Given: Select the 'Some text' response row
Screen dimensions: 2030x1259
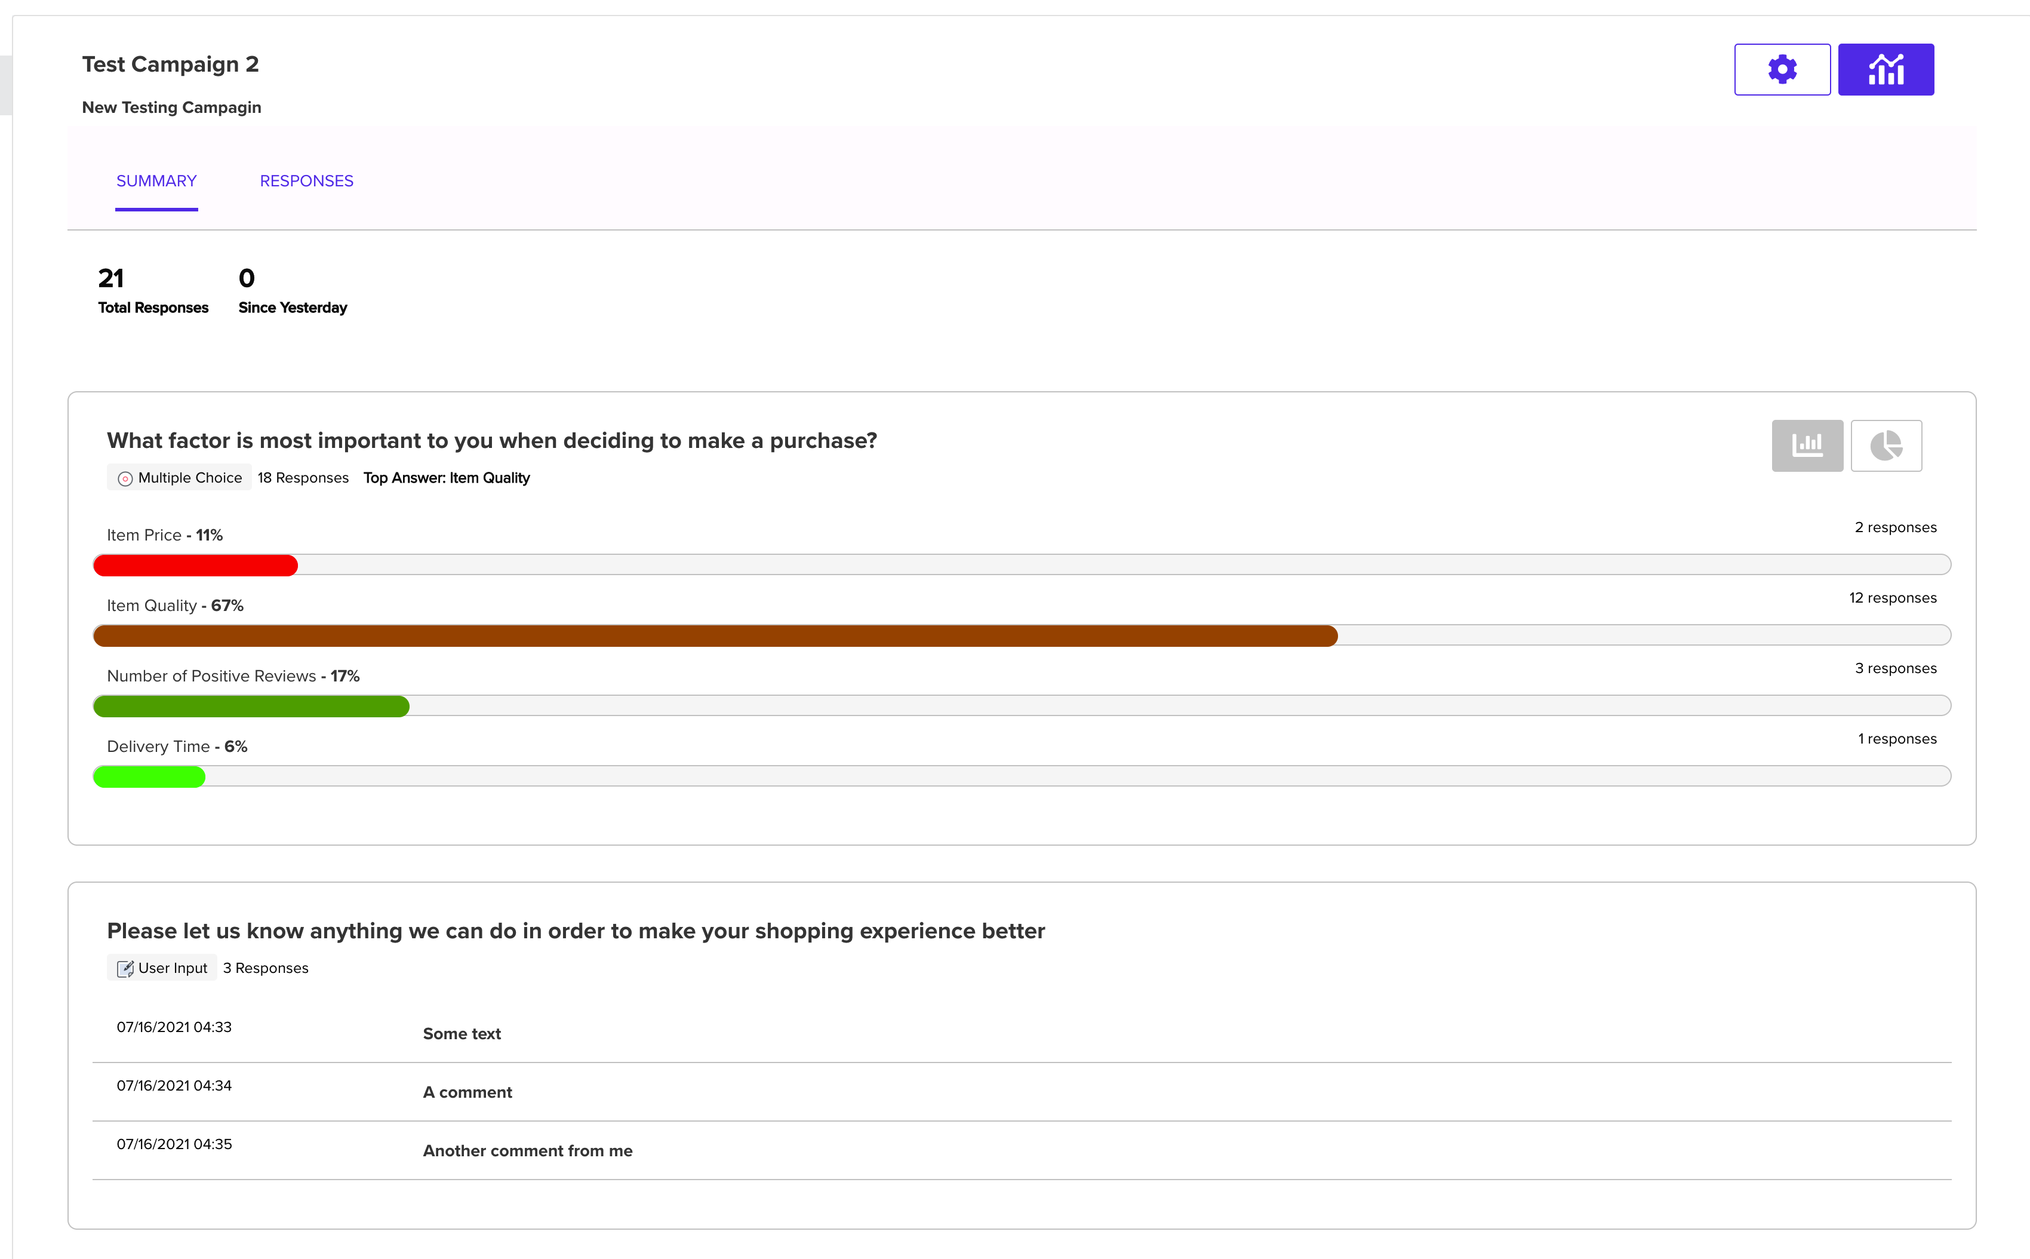Looking at the screenshot, I should pyautogui.click(x=1021, y=1033).
